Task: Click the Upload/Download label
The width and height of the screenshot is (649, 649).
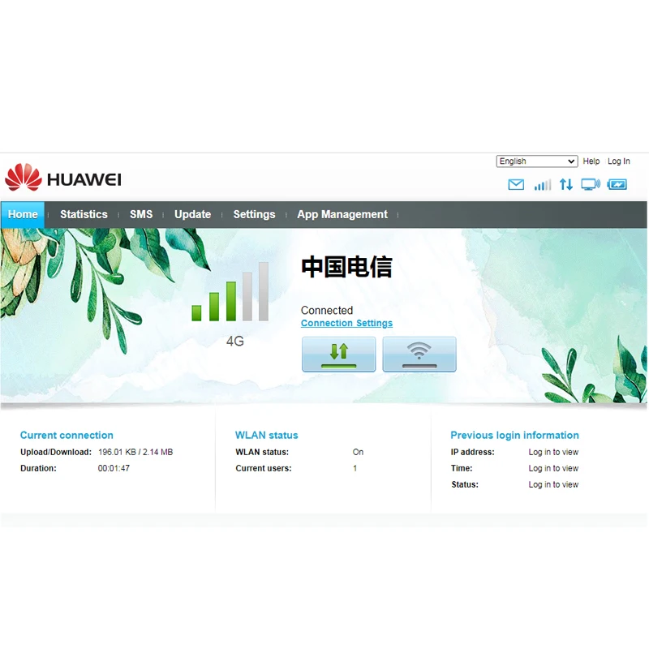Action: coord(56,453)
